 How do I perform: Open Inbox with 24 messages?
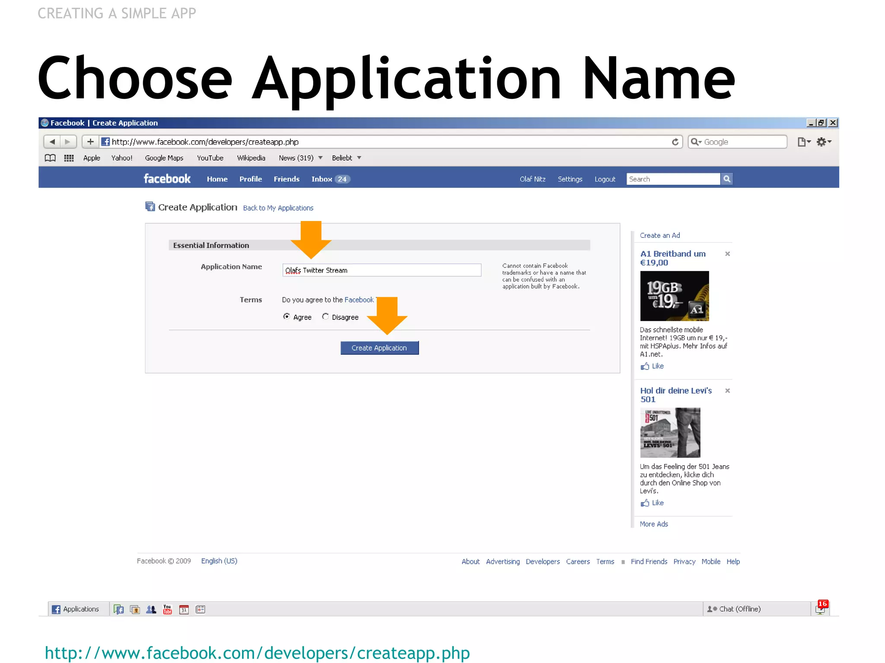331,179
